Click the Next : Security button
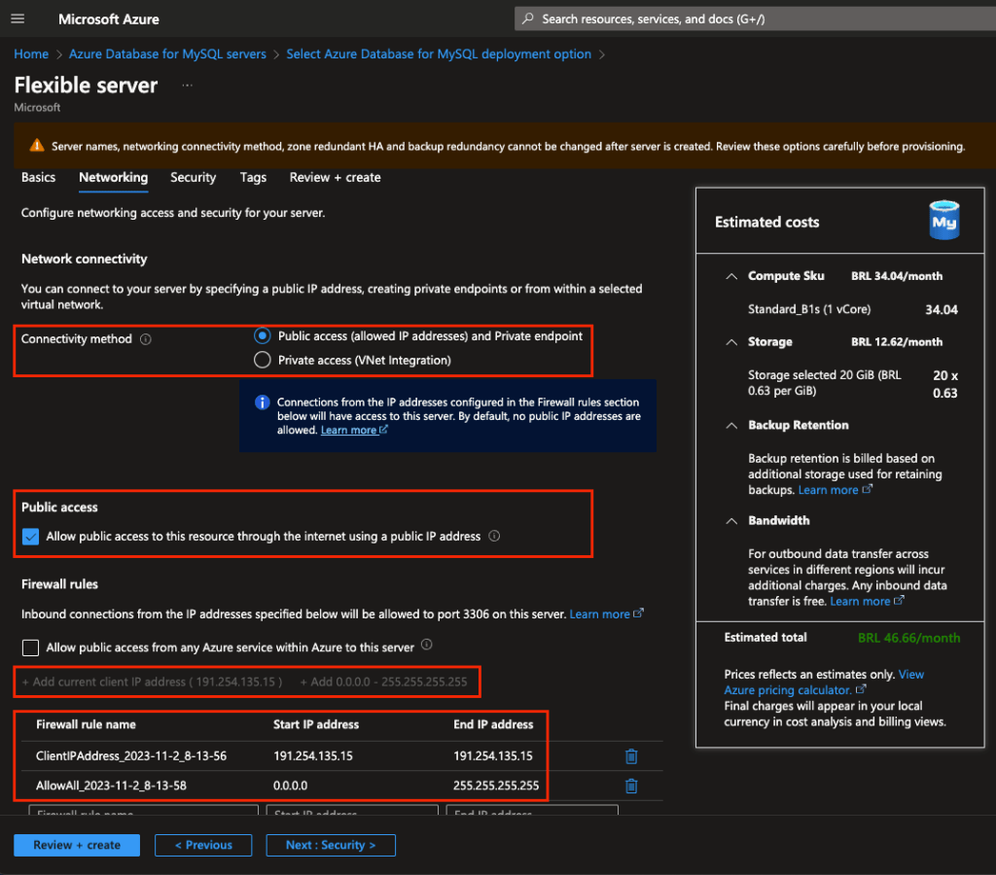The width and height of the screenshot is (996, 875). pyautogui.click(x=331, y=845)
